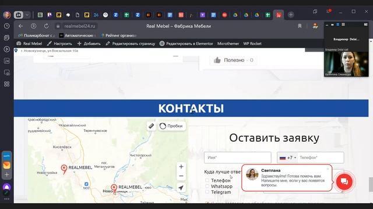This screenshot has width=373, height=209.
Task: Expand the tab group arrow next to 24
Action: (27, 15)
